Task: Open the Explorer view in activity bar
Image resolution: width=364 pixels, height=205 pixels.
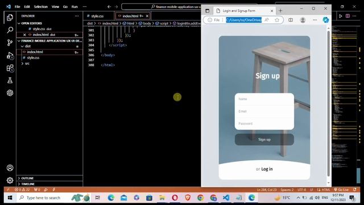Action: point(10,18)
